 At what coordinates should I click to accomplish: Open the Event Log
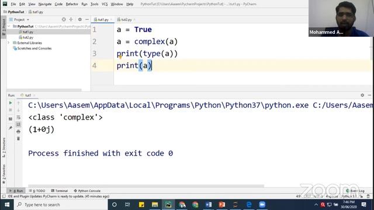355,191
